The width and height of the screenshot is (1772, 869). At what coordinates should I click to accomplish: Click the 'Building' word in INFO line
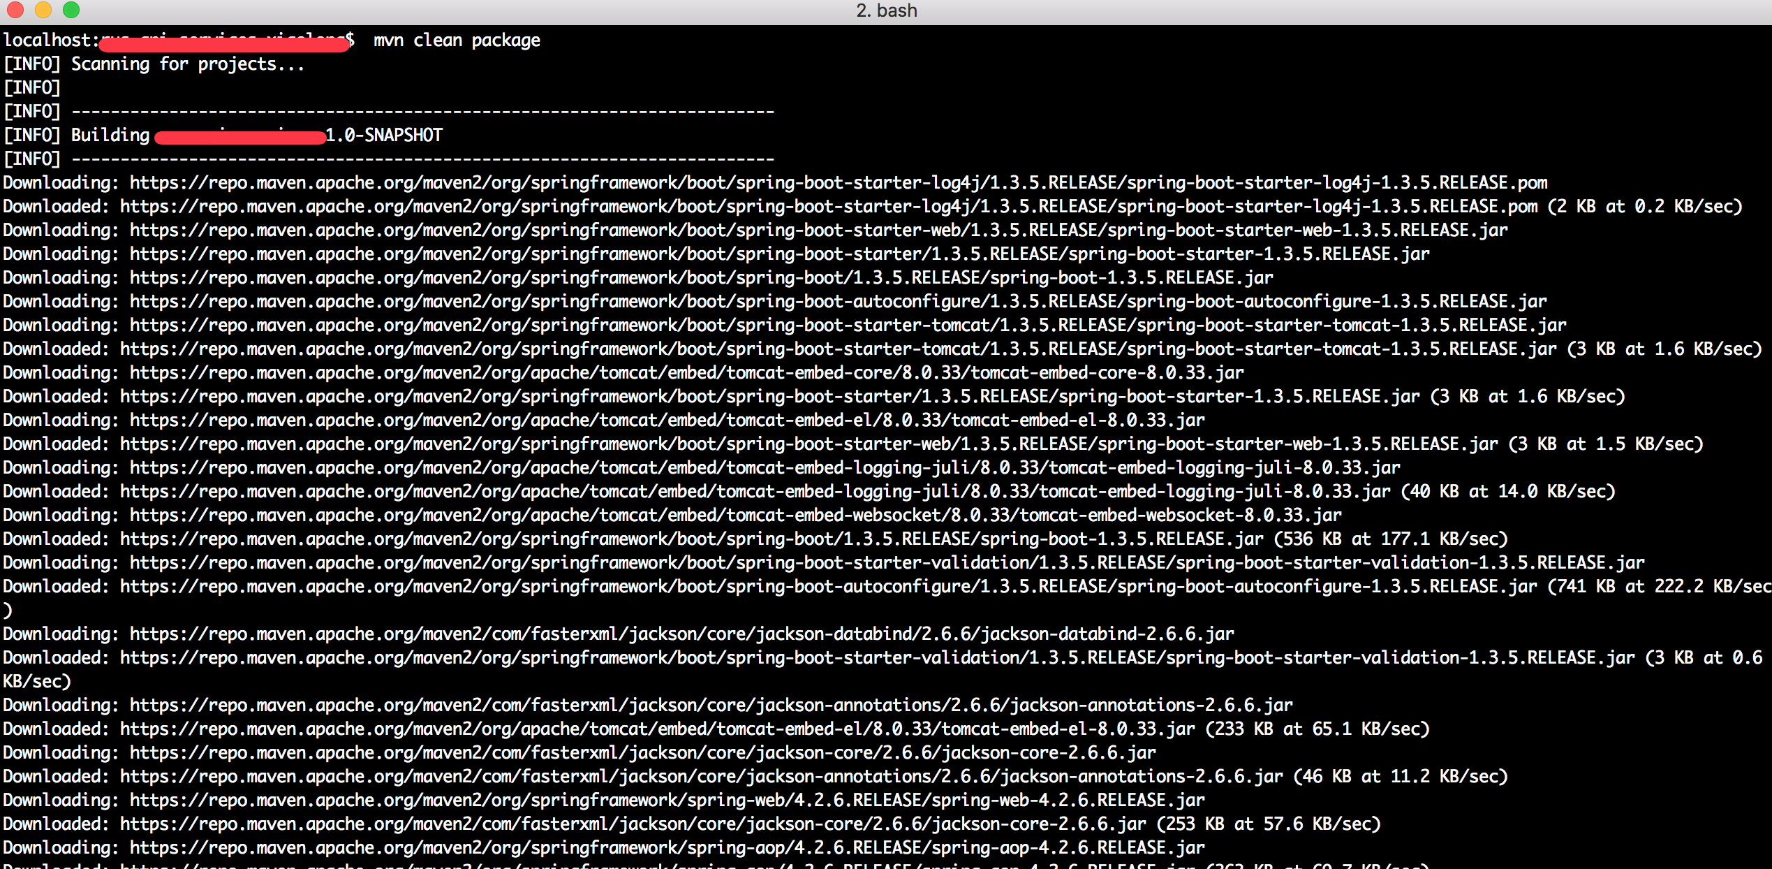[x=110, y=135]
